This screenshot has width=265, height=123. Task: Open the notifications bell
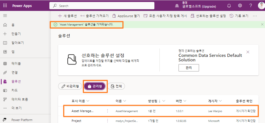(229, 6)
